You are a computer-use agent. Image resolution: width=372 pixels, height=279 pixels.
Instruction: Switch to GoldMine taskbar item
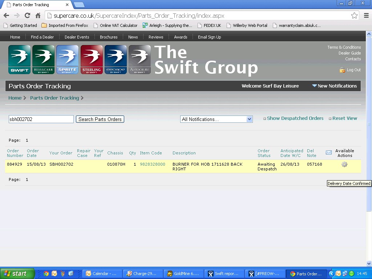183,274
